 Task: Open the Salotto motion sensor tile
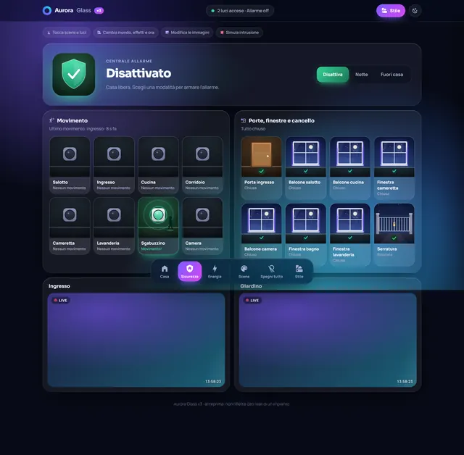click(70, 165)
